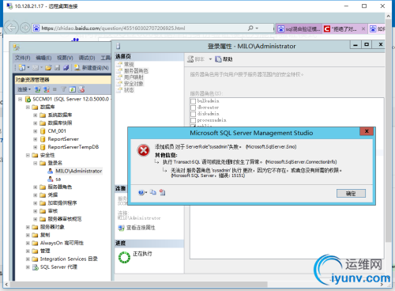Collapse the SCCM01 server node
Screen dimensions: 395x291
pyautogui.click(x=20, y=99)
